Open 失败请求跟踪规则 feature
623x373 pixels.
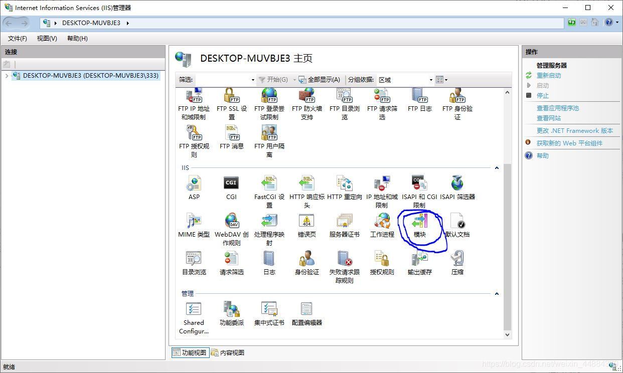tap(344, 267)
